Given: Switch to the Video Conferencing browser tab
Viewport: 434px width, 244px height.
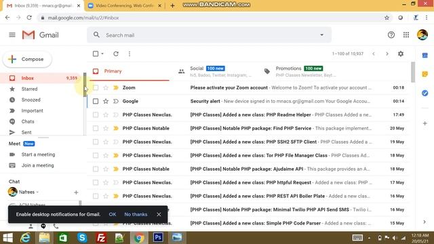Looking at the screenshot, I should click(x=125, y=5).
